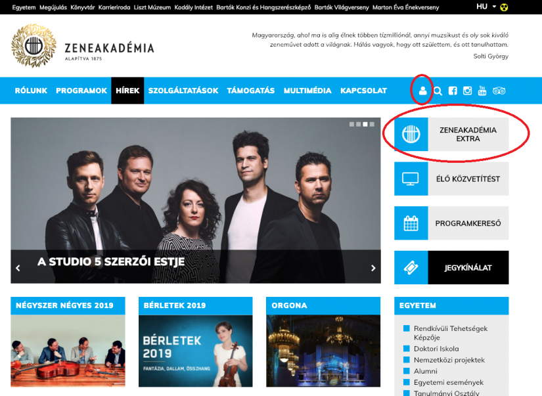Open the JEGYKÍNÁLAT ticket button

point(451,267)
